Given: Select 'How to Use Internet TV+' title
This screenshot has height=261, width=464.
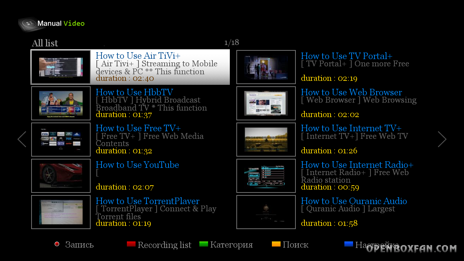Looking at the screenshot, I should pyautogui.click(x=351, y=128).
